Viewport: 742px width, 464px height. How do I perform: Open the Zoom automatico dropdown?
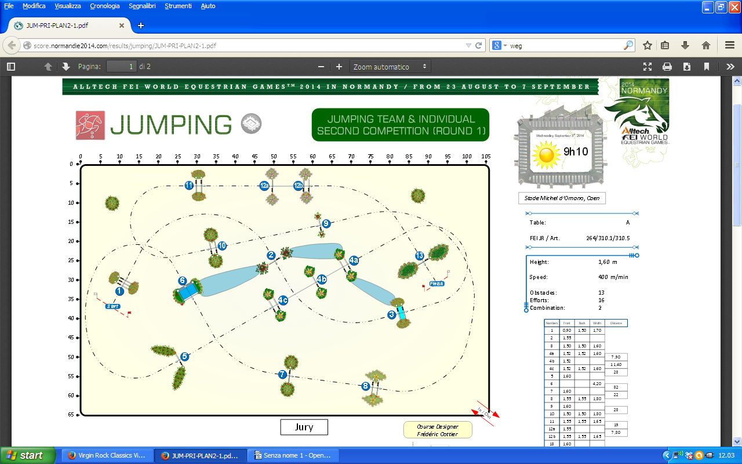[391, 67]
